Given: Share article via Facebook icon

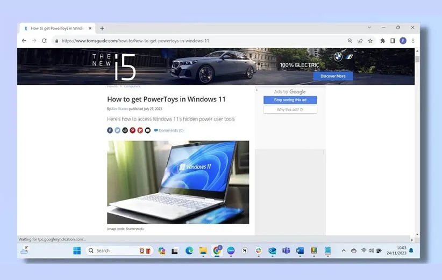Looking at the screenshot, I should [x=110, y=130].
